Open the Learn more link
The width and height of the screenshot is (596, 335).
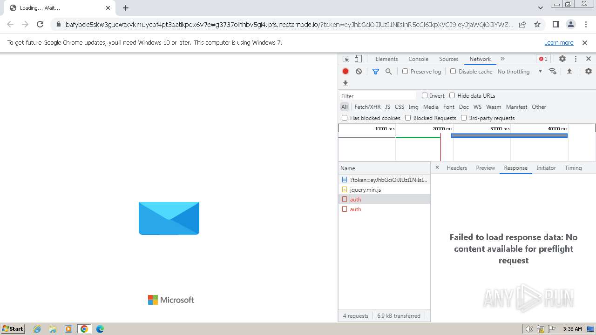559,43
